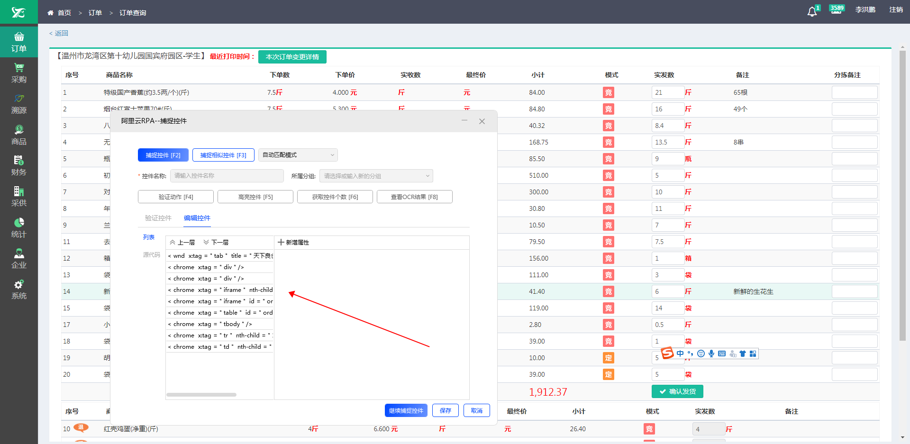This screenshot has height=444, width=910.
Task: Focus the 控件名称 input field
Action: tap(227, 176)
